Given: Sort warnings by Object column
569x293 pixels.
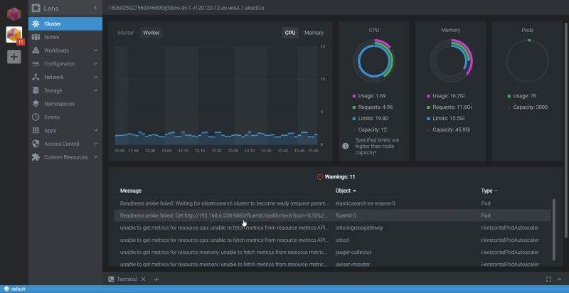Looking at the screenshot, I should tap(346, 191).
